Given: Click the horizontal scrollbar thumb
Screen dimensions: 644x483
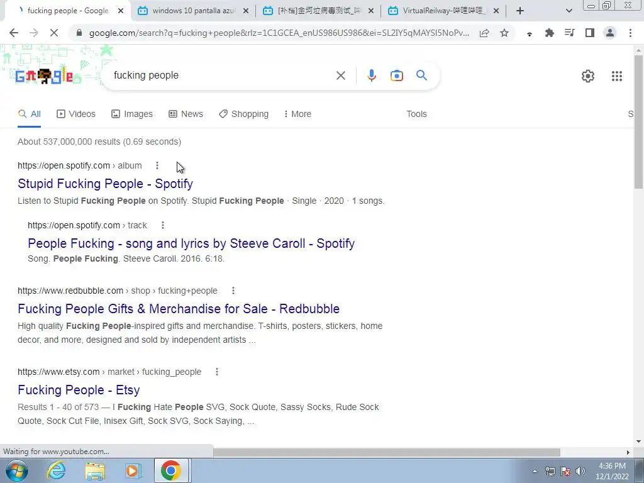Looking at the screenshot, I should tap(387, 452).
